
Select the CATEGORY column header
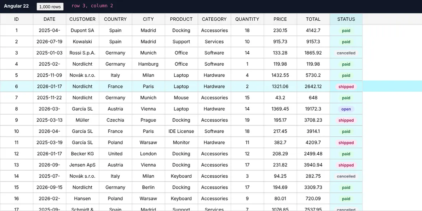214,19
